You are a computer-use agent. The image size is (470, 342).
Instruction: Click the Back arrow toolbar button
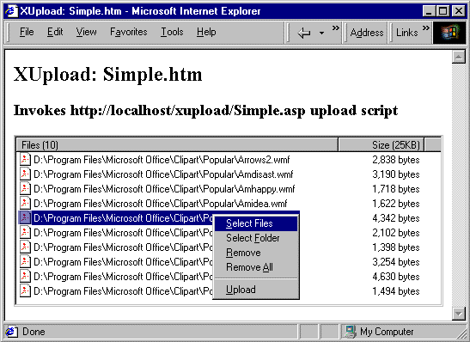[304, 33]
